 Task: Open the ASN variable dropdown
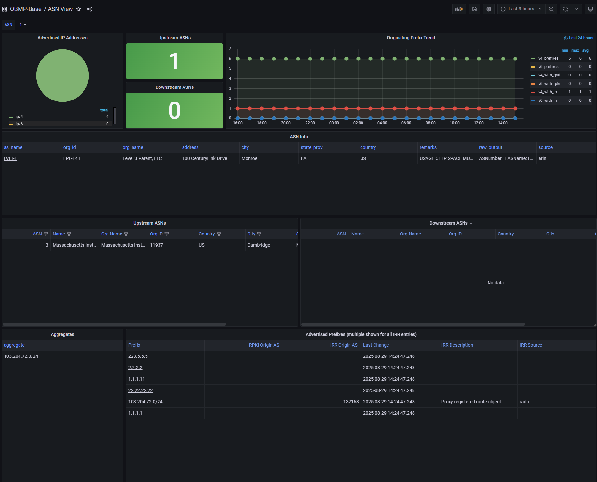click(x=23, y=25)
